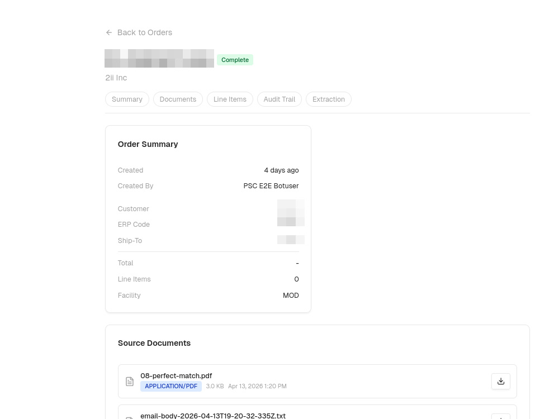Open the 08-perfect-match.pdf file name
The width and height of the screenshot is (559, 419).
tap(176, 376)
